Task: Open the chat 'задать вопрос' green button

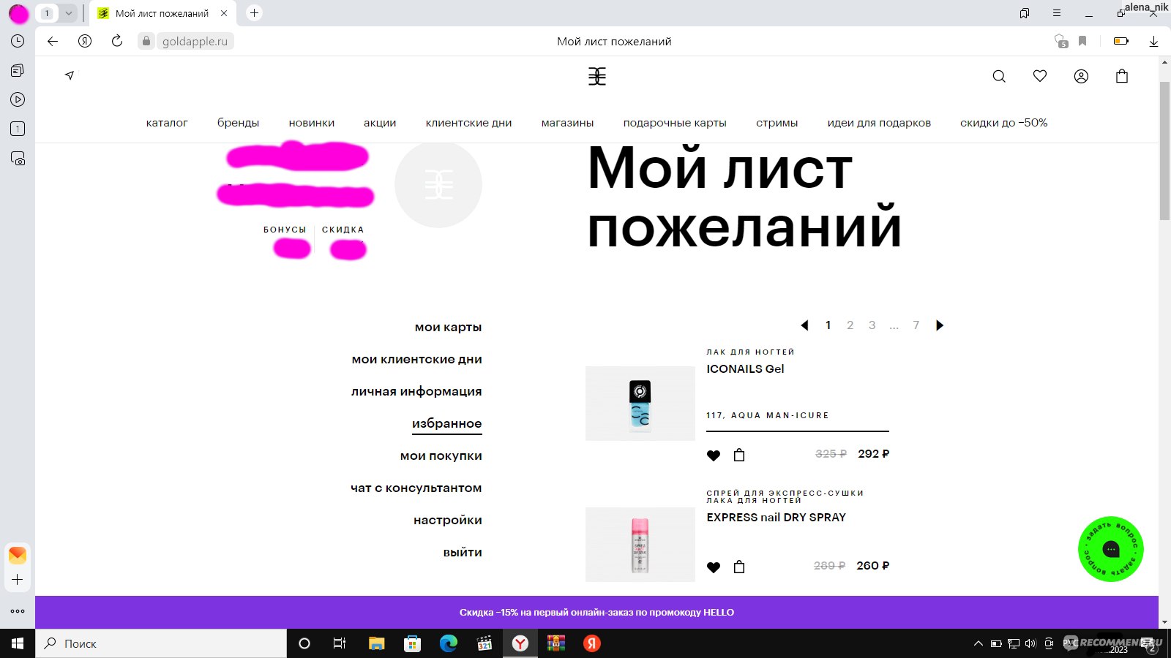Action: pos(1111,549)
